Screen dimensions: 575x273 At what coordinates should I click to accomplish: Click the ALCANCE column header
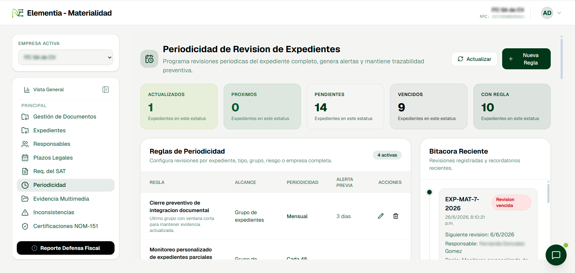click(x=246, y=182)
